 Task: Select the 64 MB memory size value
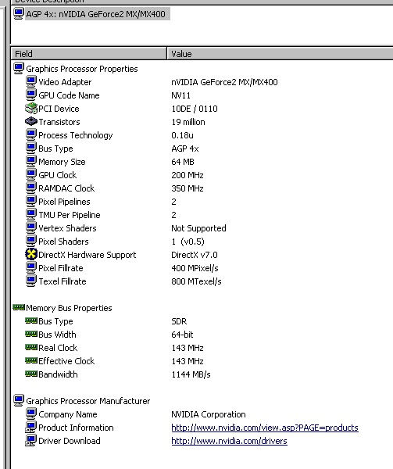tap(183, 162)
